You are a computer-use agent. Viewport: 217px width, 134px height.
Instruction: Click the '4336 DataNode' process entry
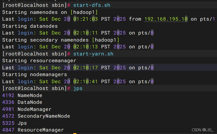(22, 102)
